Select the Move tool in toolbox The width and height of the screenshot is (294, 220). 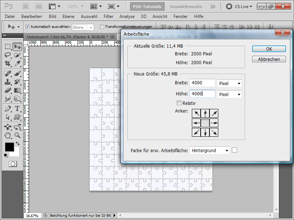point(17,47)
